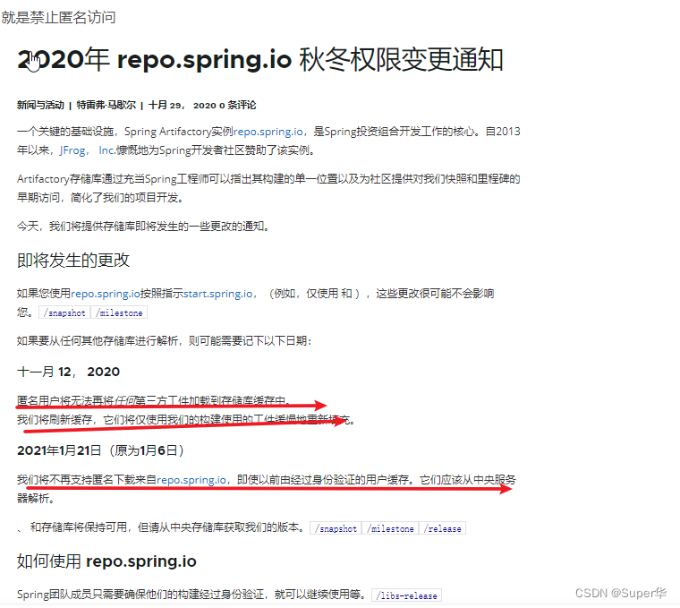The height and width of the screenshot is (608, 680).
Task: Click the paragraph beginning Artifactory存储库通过充当
Action: pyautogui.click(x=268, y=188)
